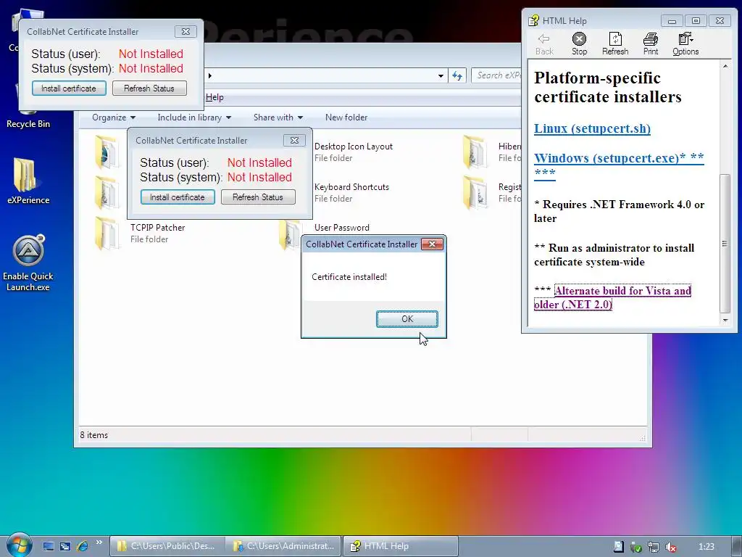
Task: Click Show Desktop quick launch icon
Action: [49, 546]
